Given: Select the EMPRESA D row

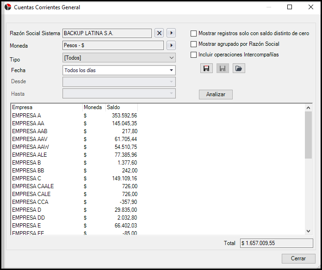Looking at the screenshot, I should (74, 210).
